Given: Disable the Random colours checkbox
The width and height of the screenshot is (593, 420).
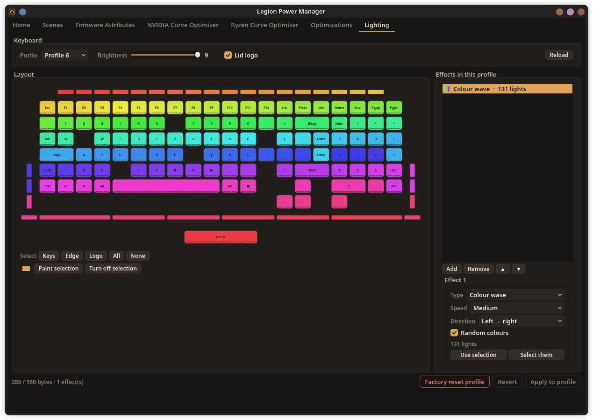Looking at the screenshot, I should [454, 333].
